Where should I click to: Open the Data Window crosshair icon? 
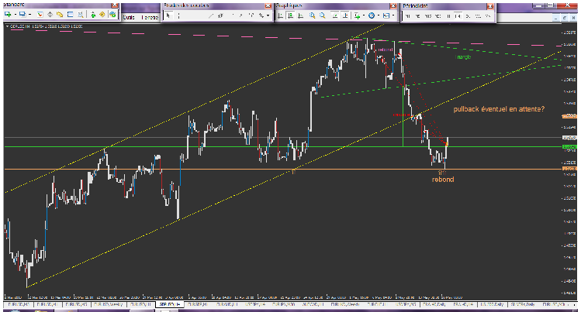pyautogui.click(x=50, y=15)
